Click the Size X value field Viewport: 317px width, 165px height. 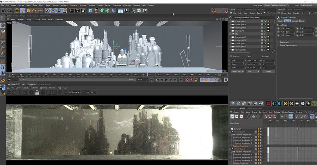252,61
